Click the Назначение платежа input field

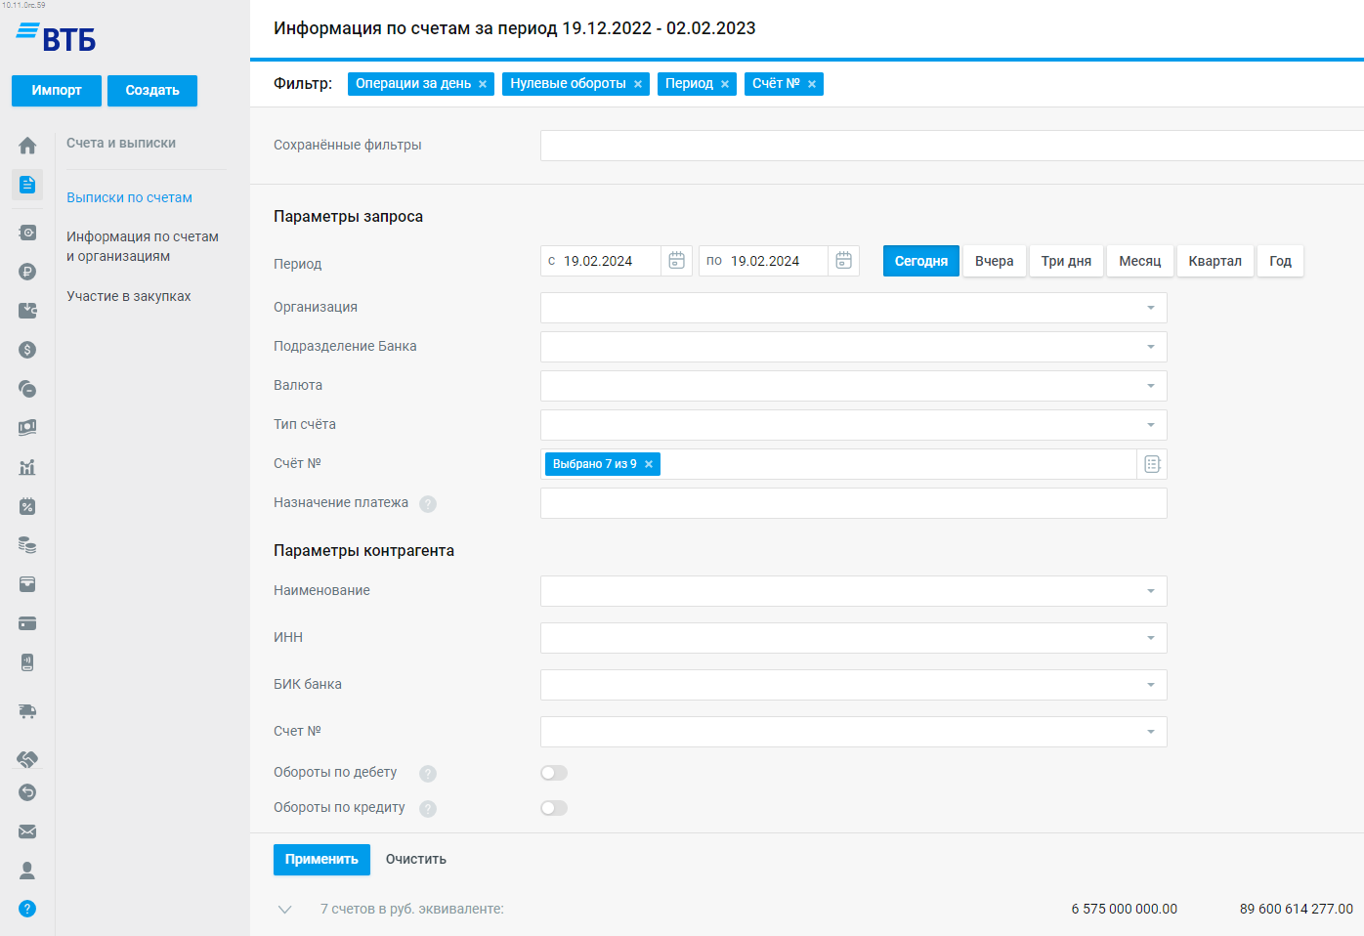point(853,503)
